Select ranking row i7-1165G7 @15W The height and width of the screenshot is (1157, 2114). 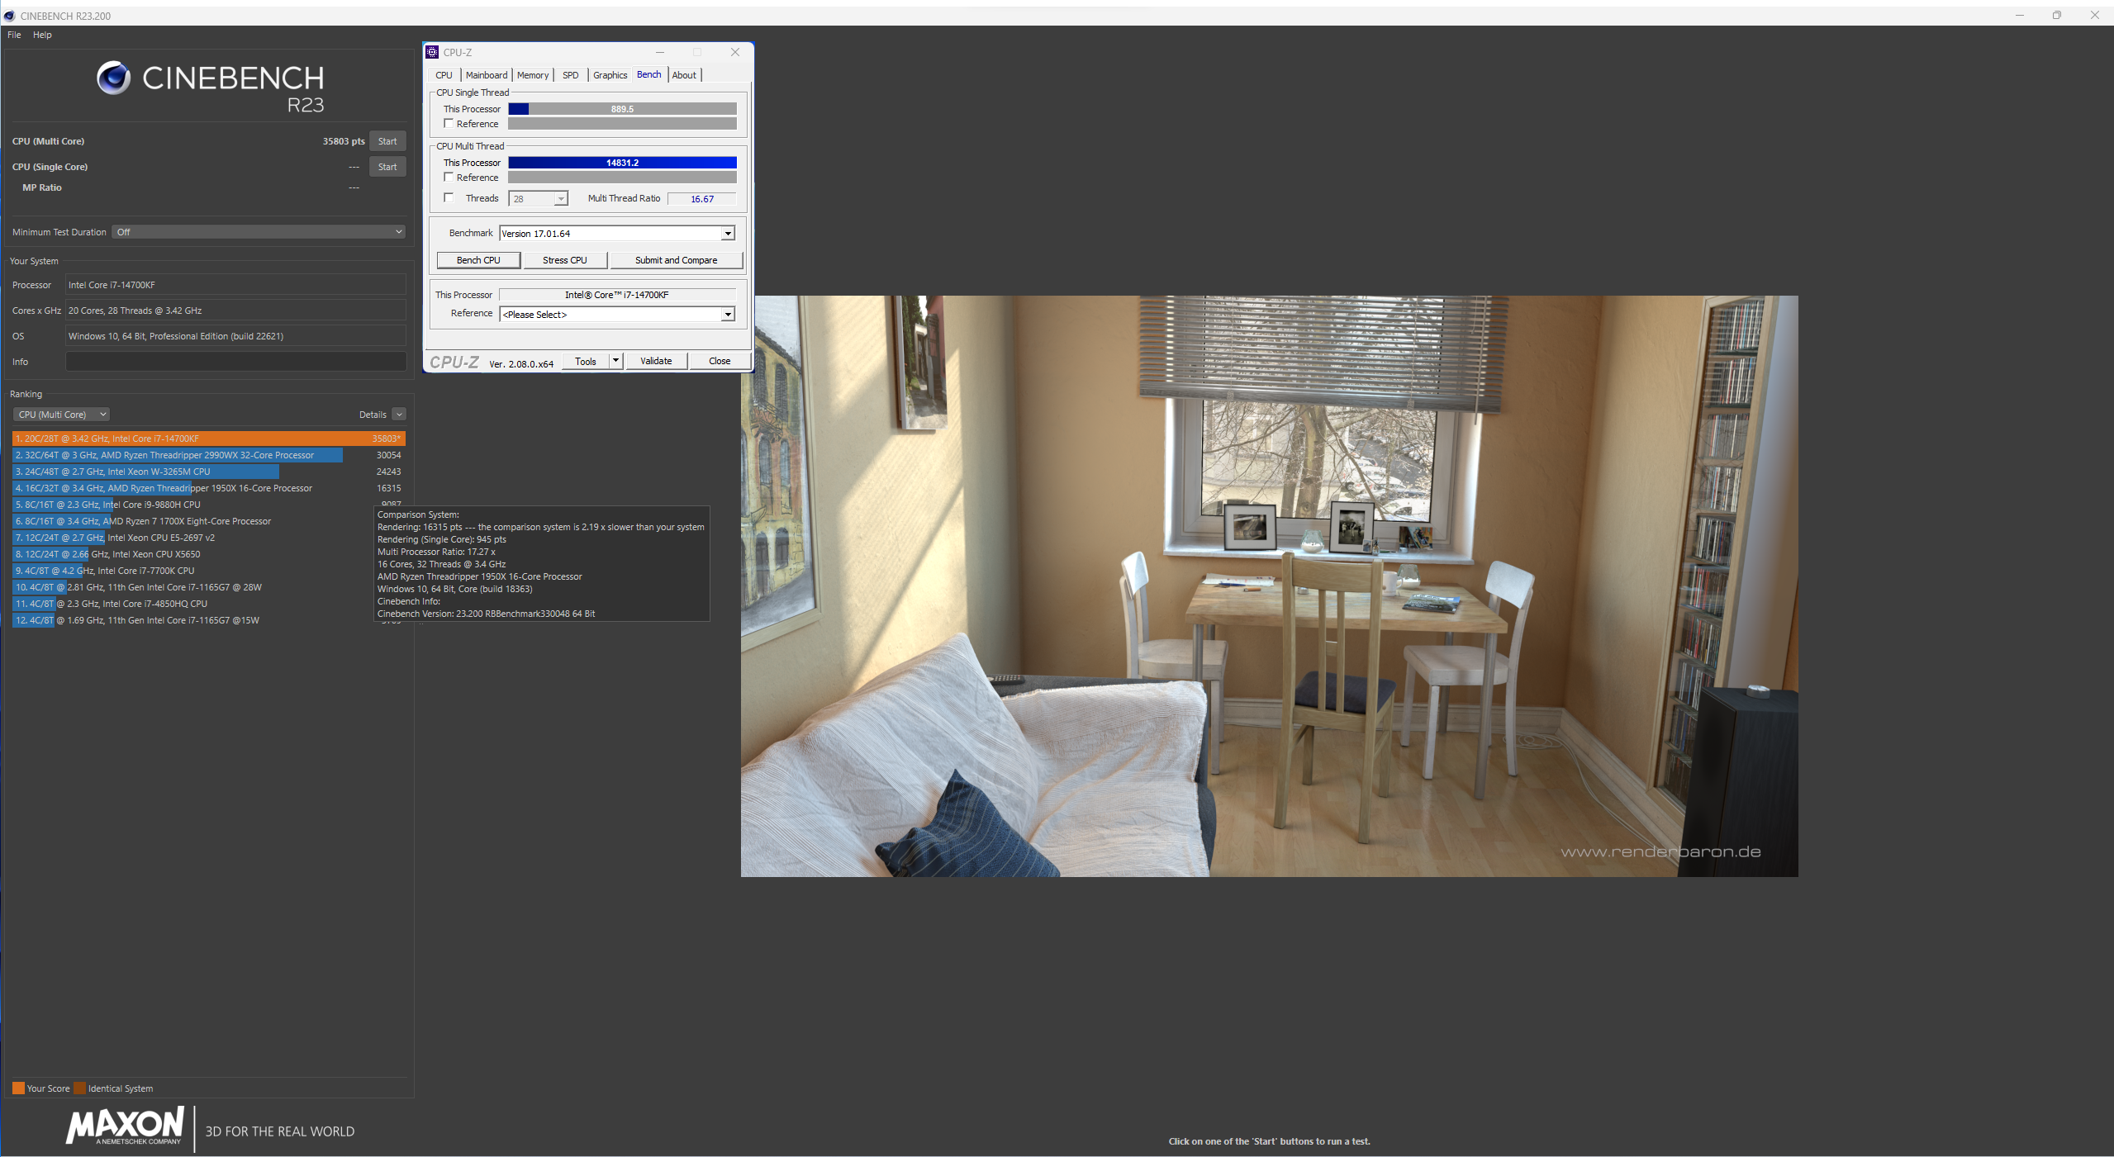tap(209, 620)
